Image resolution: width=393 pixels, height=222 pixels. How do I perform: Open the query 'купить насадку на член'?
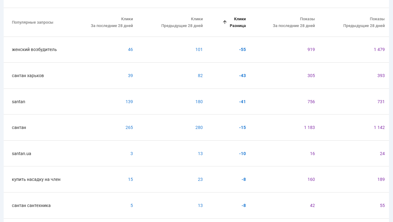[x=36, y=179]
